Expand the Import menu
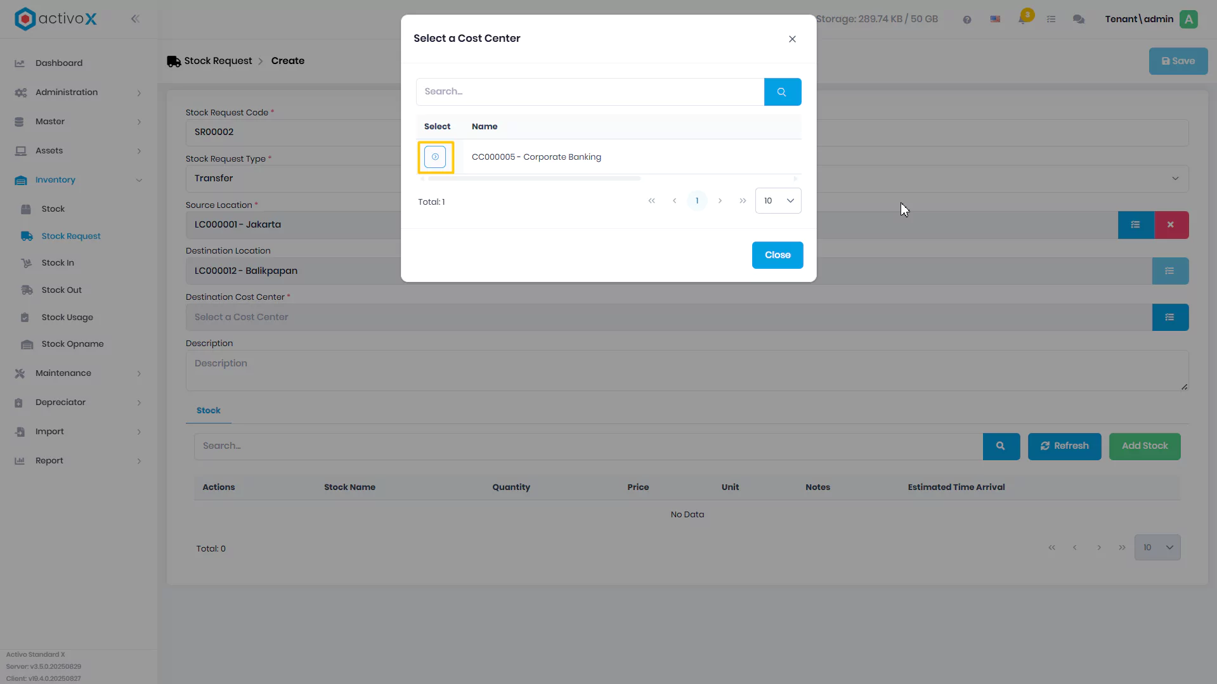The height and width of the screenshot is (684, 1217). tap(79, 432)
